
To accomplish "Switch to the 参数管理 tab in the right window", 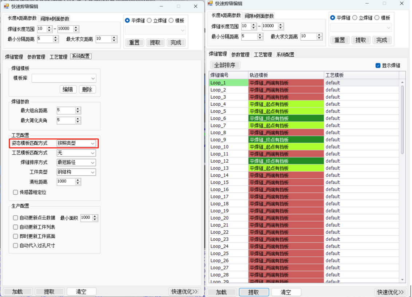I will 240,54.
